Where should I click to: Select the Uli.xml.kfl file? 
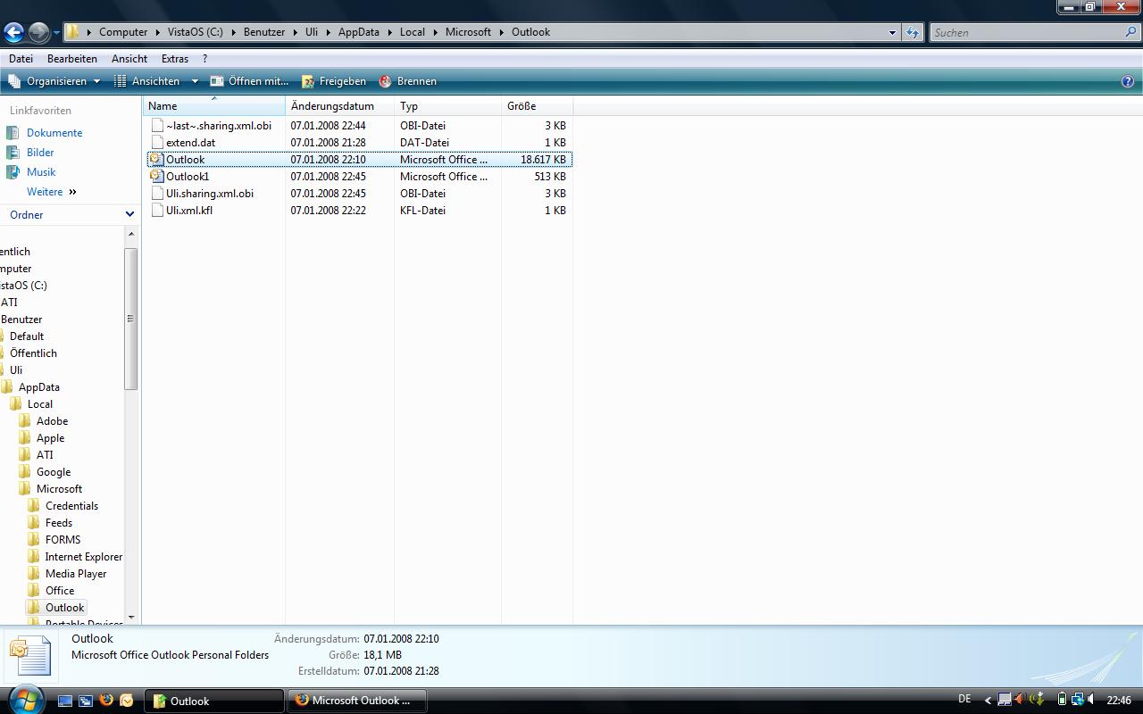coord(188,211)
